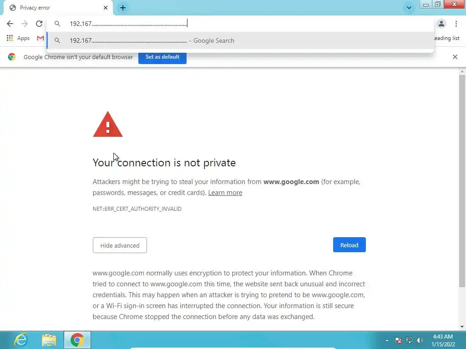Click the Chrome logo in the infobar
The width and height of the screenshot is (466, 349).
pyautogui.click(x=12, y=57)
